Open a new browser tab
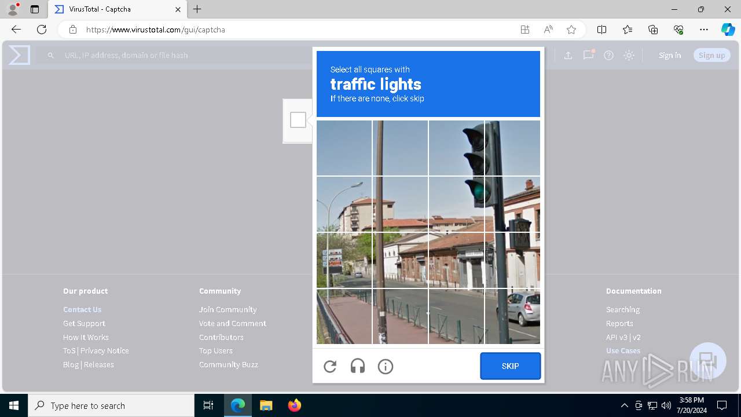Image resolution: width=741 pixels, height=417 pixels. 197,9
